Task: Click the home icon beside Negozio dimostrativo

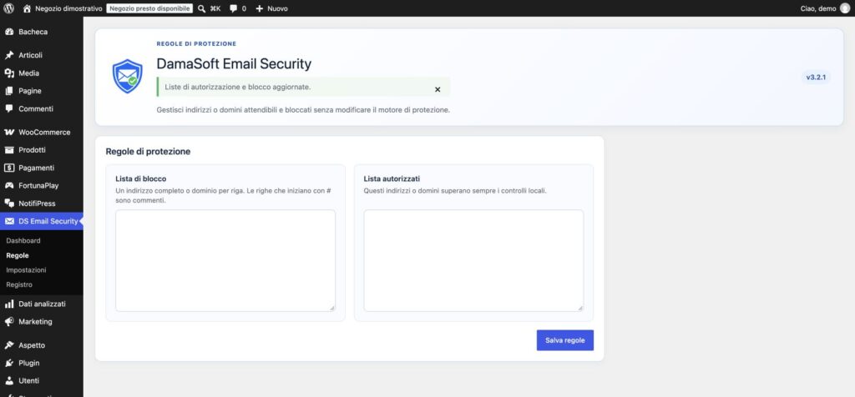Action: (x=28, y=8)
